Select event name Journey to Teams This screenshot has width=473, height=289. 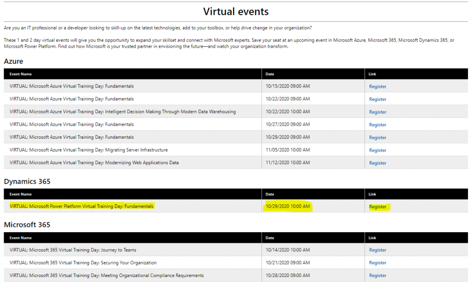(x=73, y=250)
